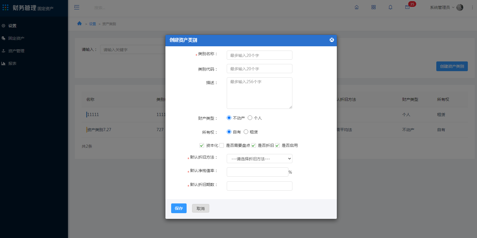This screenshot has width=477, height=238.
Task: Click the 名称 column header
Action: (x=90, y=99)
